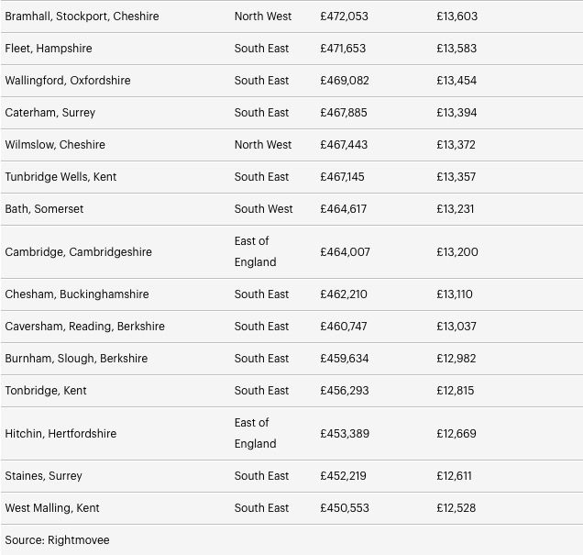Click the Source: Rightmovee footer text

(x=57, y=540)
